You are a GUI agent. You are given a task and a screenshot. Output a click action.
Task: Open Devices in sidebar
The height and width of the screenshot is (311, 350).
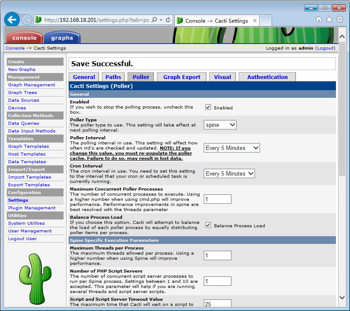coord(17,108)
